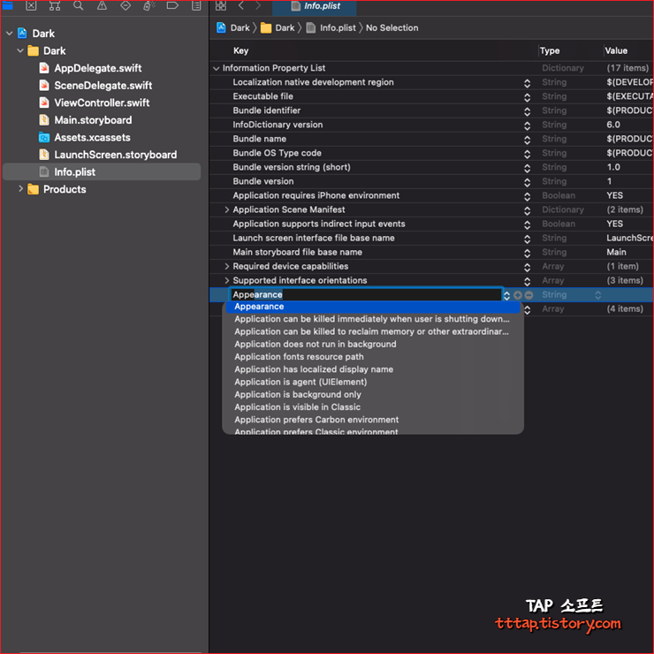Open the key stepper for Executable file
The height and width of the screenshot is (654, 654).
pyautogui.click(x=528, y=97)
